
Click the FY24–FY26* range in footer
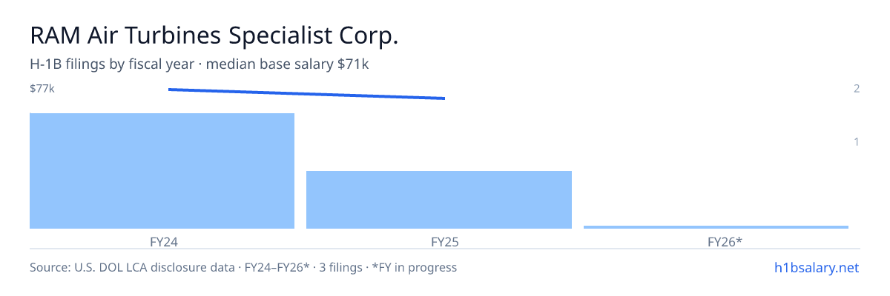pos(281,268)
